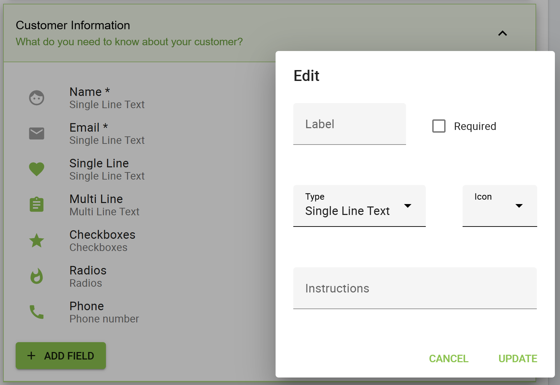Select the envelope icon for the Email field
Viewport: 560px width, 385px height.
click(36, 133)
